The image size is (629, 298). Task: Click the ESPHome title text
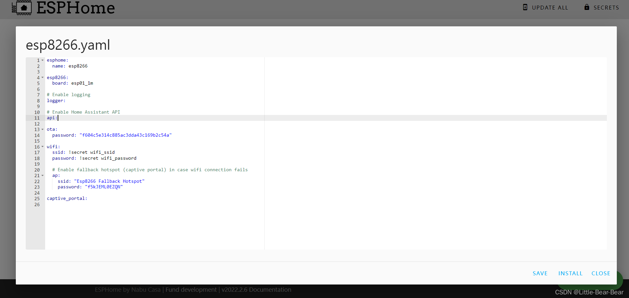point(75,8)
